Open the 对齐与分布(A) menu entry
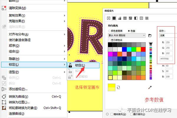The image size is (177, 118). coord(37,34)
